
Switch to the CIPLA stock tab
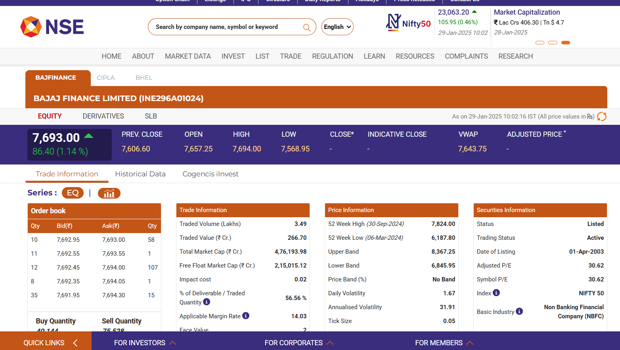point(105,78)
